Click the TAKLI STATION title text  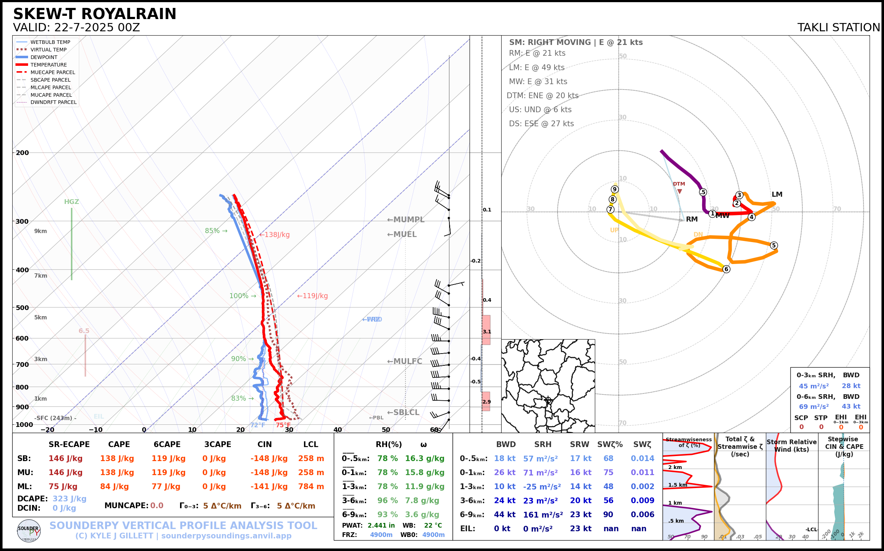pos(838,28)
